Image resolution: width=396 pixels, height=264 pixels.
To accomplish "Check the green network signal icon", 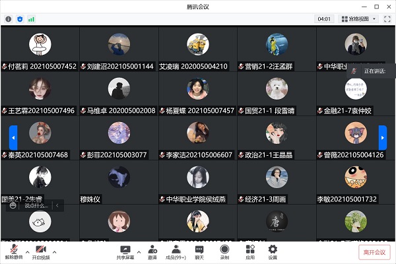I will click(31, 19).
